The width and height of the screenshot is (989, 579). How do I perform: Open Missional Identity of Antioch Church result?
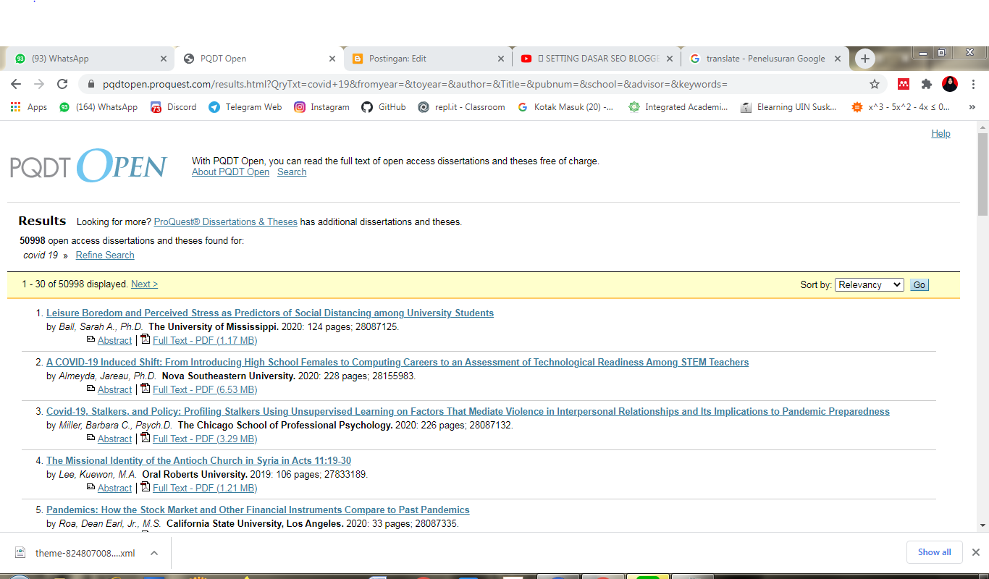[198, 461]
